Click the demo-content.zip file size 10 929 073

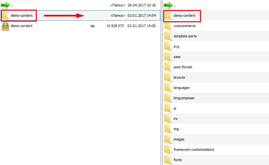point(115,26)
